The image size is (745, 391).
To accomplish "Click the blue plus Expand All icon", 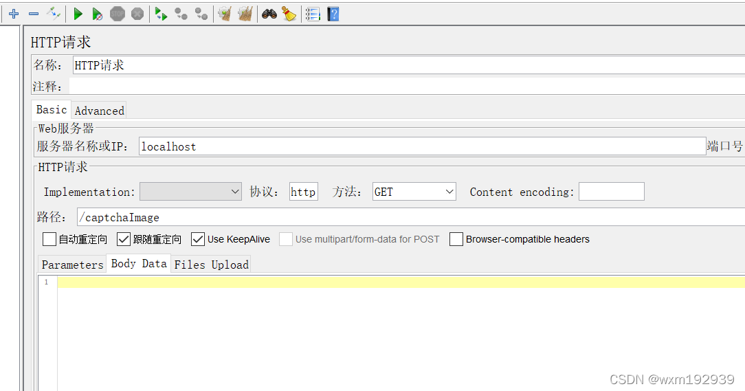I will [14, 14].
